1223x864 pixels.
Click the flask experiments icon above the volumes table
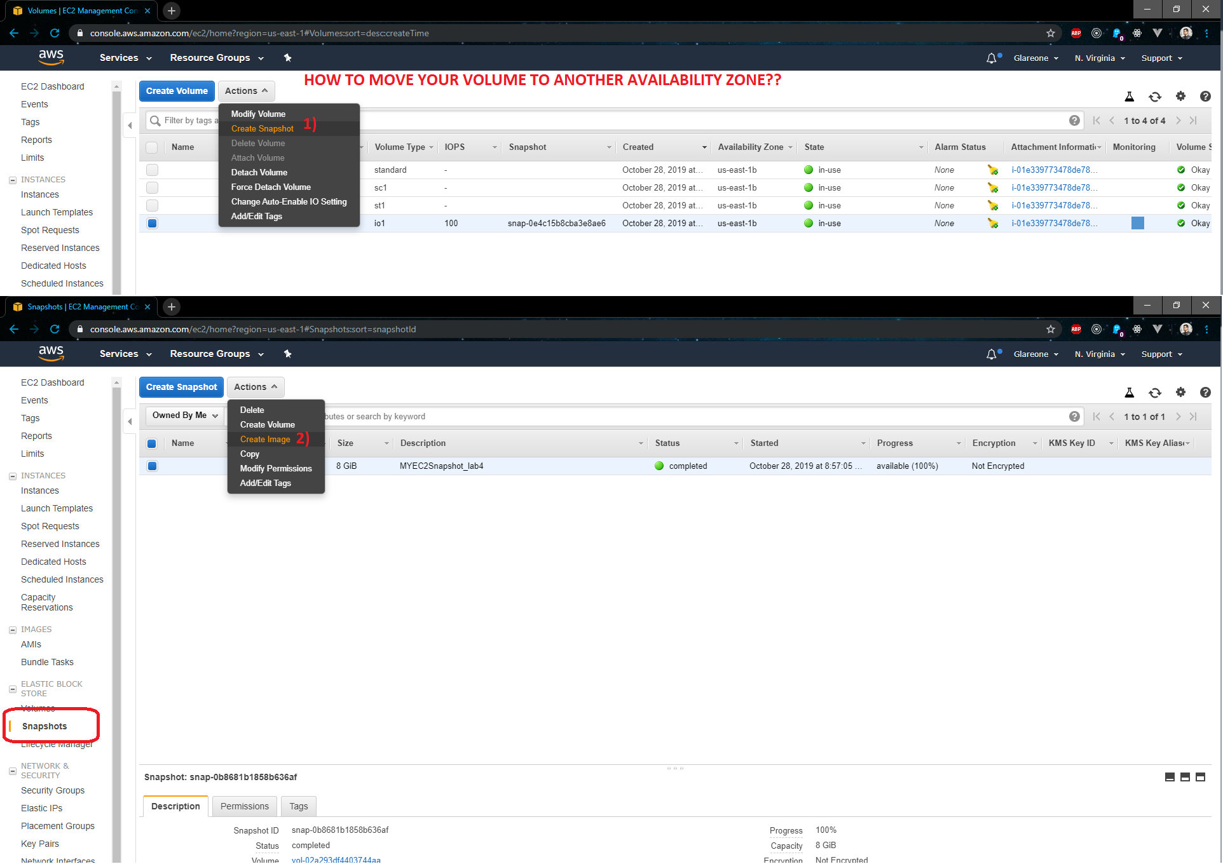1129,97
